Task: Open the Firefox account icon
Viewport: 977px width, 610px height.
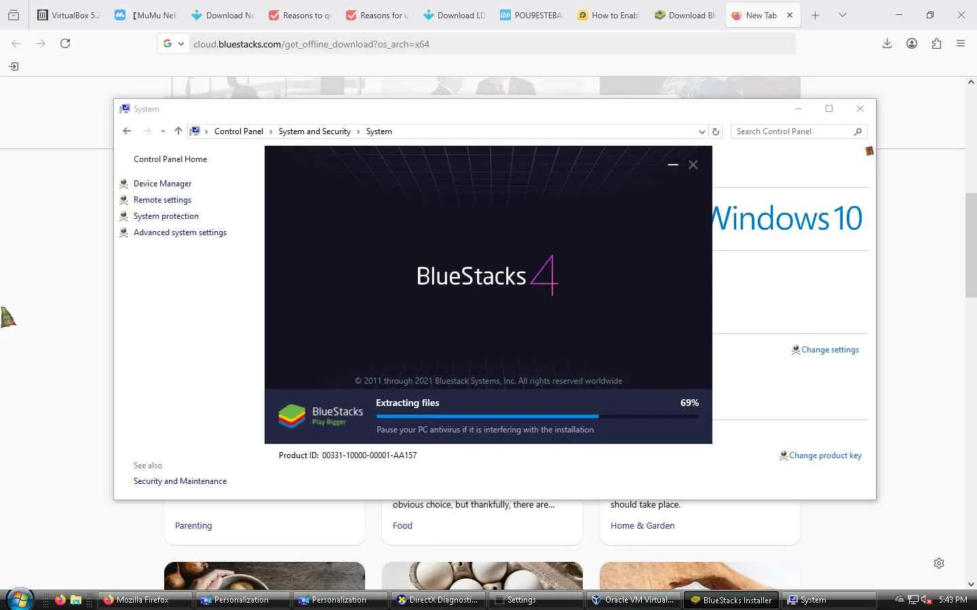Action: tap(912, 43)
